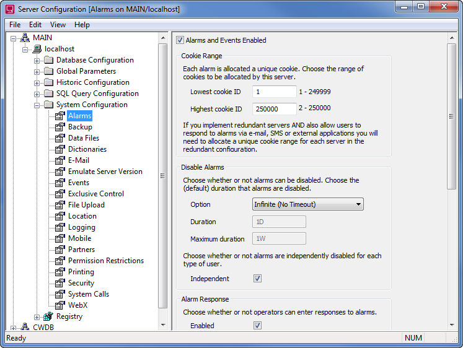Select the WebX tree entry
Image resolution: width=463 pixels, height=348 pixels.
coord(78,305)
